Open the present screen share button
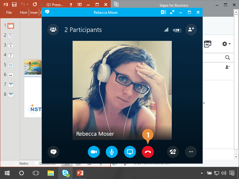The height and width of the screenshot is (179, 239). click(x=130, y=152)
